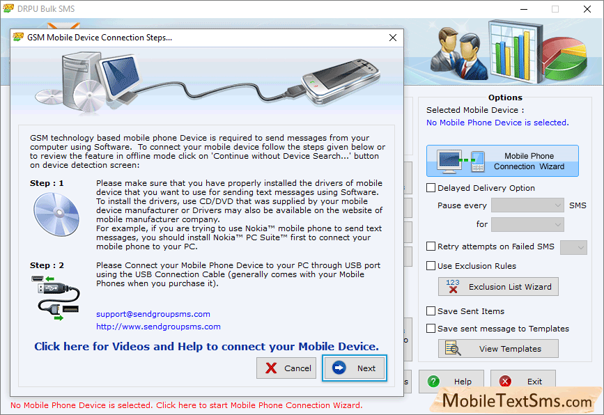This screenshot has height=415, width=604.
Task: Click the red X icon on Cancel
Action: pyautogui.click(x=271, y=368)
